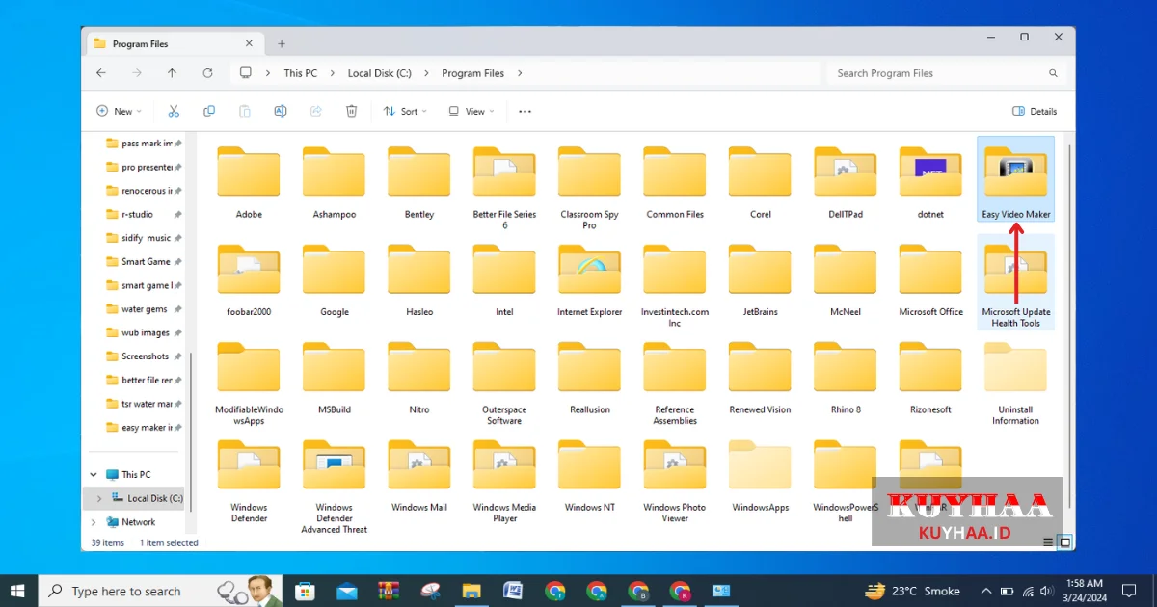Click the Paste clipboard icon

click(x=245, y=111)
